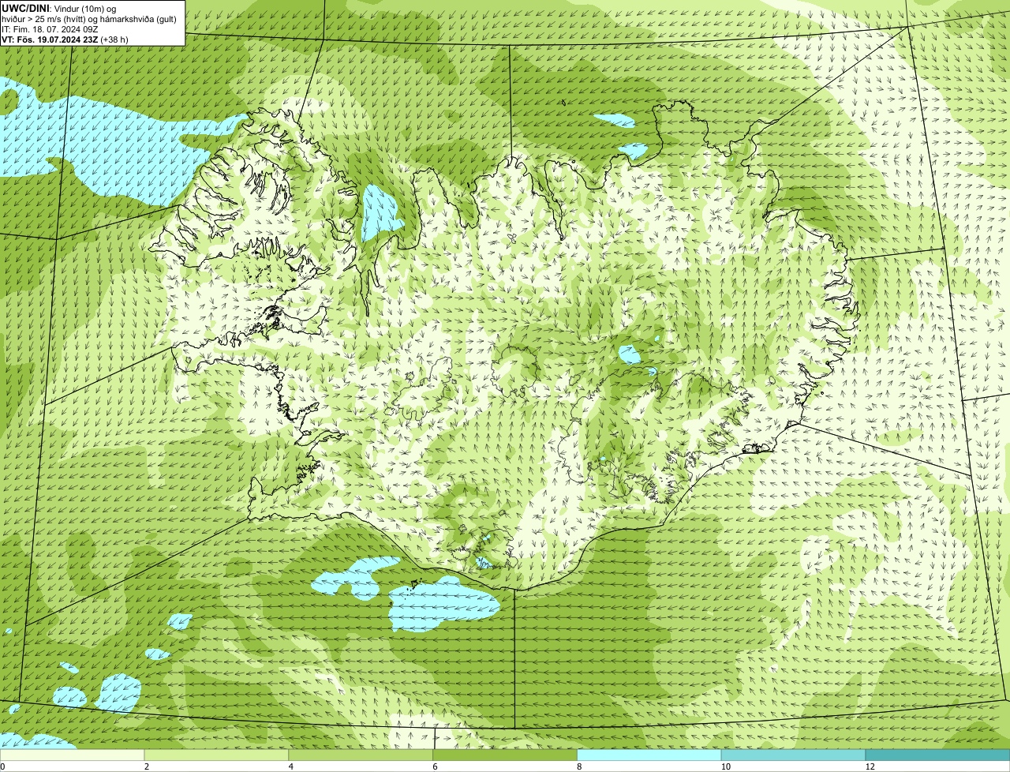Viewport: 1010px width, 772px height.
Task: Pick the 10–12 m/s teal legend segment
Action: coord(793,755)
